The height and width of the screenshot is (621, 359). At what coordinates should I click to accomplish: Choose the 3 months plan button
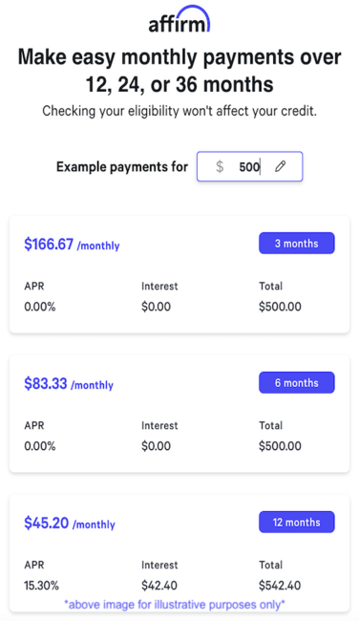[297, 244]
